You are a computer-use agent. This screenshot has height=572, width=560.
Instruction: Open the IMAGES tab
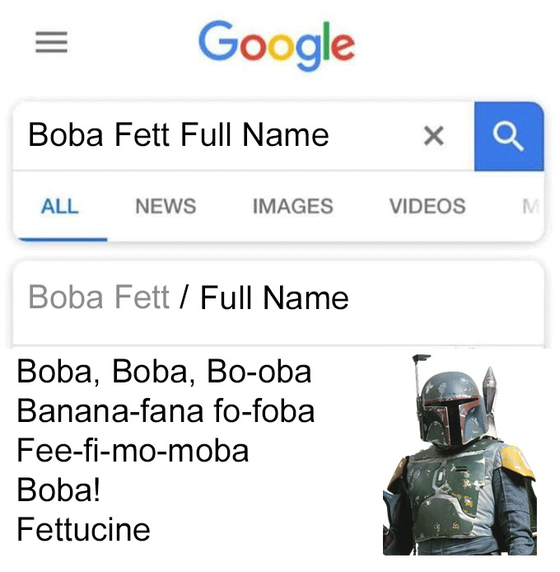(292, 206)
